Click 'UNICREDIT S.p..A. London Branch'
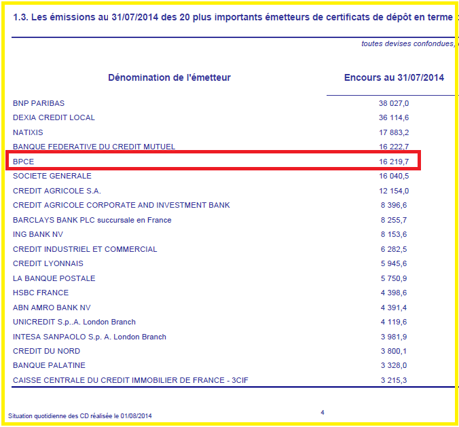The width and height of the screenshot is (459, 427). pyautogui.click(x=74, y=322)
